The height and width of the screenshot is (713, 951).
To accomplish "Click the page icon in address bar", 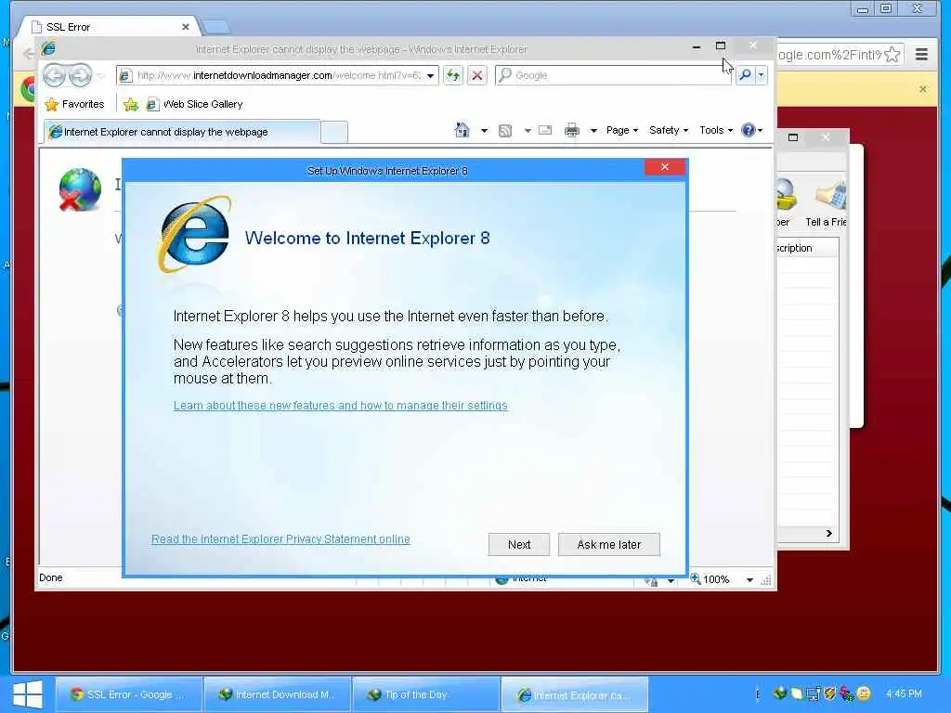I will [x=125, y=76].
